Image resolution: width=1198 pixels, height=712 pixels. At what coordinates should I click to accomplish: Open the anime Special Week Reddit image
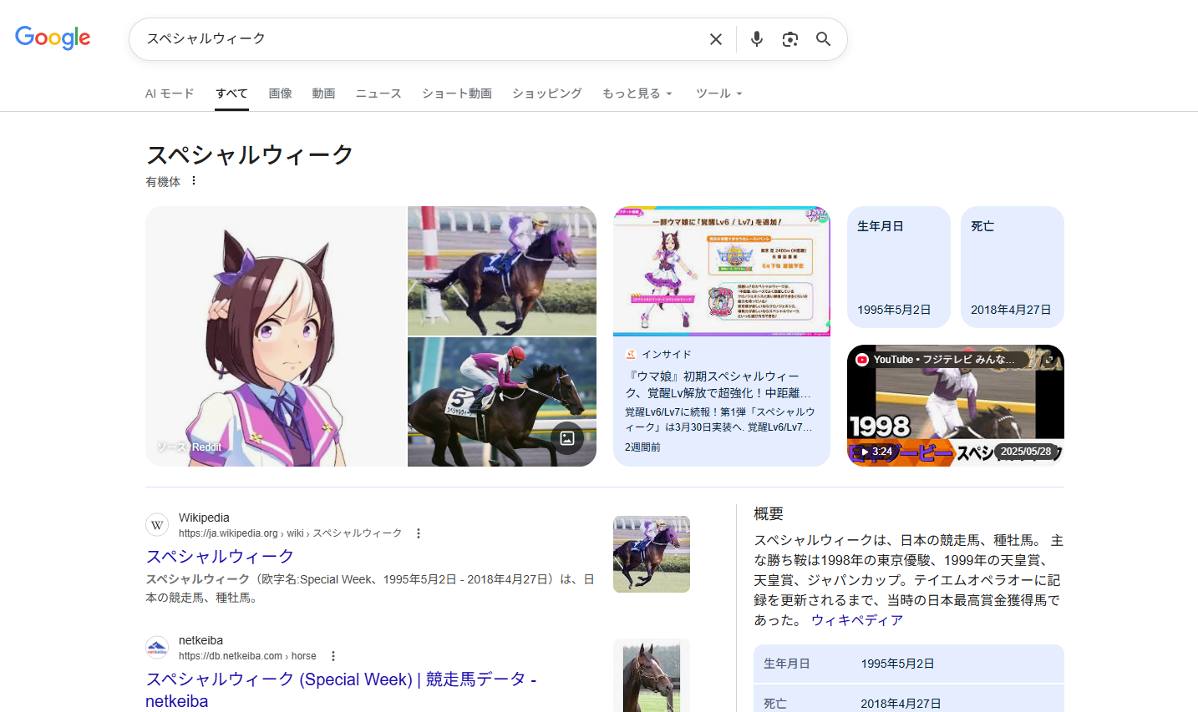coord(276,336)
